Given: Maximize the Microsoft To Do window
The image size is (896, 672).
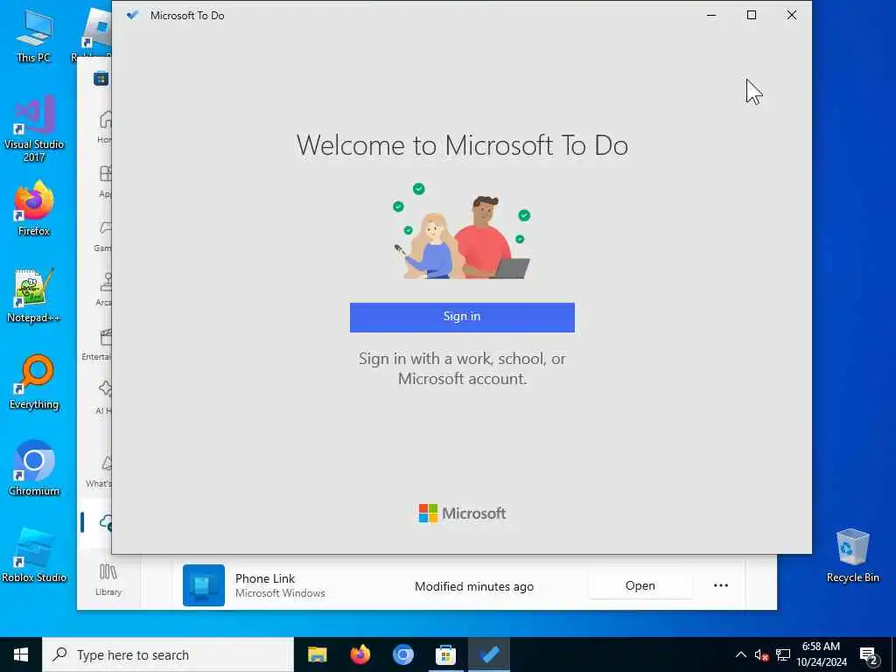Looking at the screenshot, I should (752, 16).
